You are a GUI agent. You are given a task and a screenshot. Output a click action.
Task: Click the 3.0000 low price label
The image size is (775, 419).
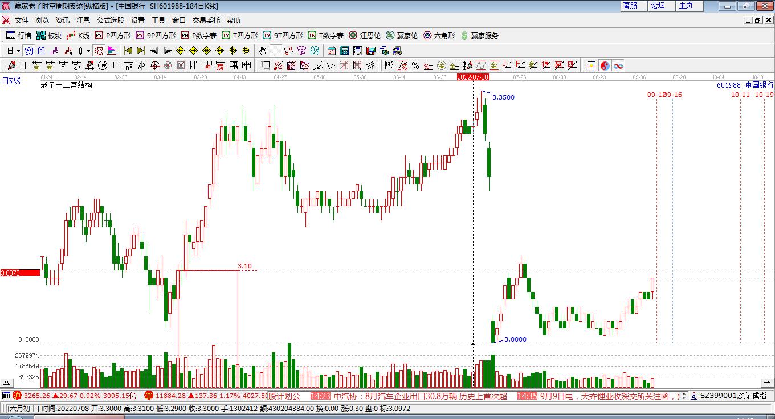click(516, 339)
